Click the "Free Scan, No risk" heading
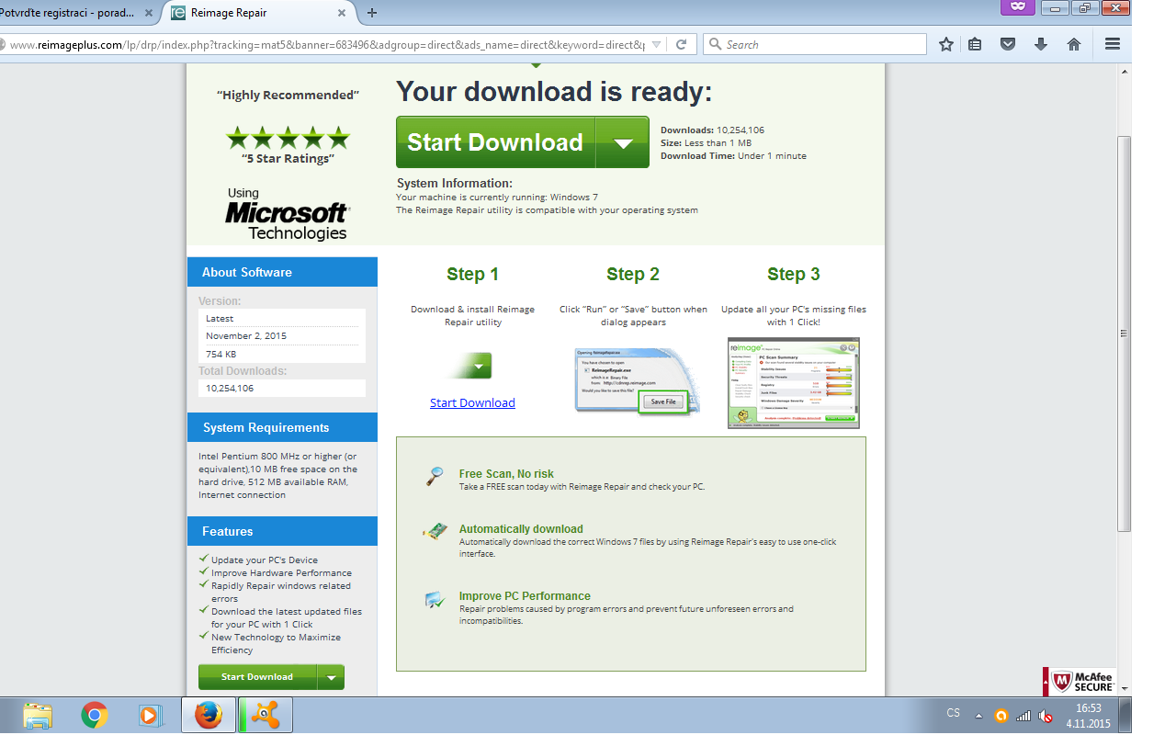 coord(507,474)
